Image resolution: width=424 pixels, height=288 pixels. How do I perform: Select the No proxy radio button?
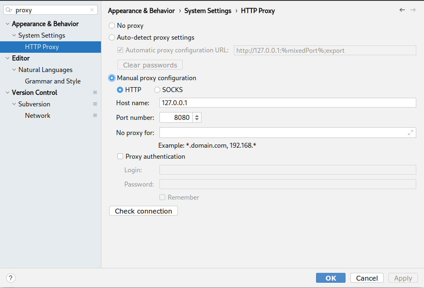pos(112,26)
